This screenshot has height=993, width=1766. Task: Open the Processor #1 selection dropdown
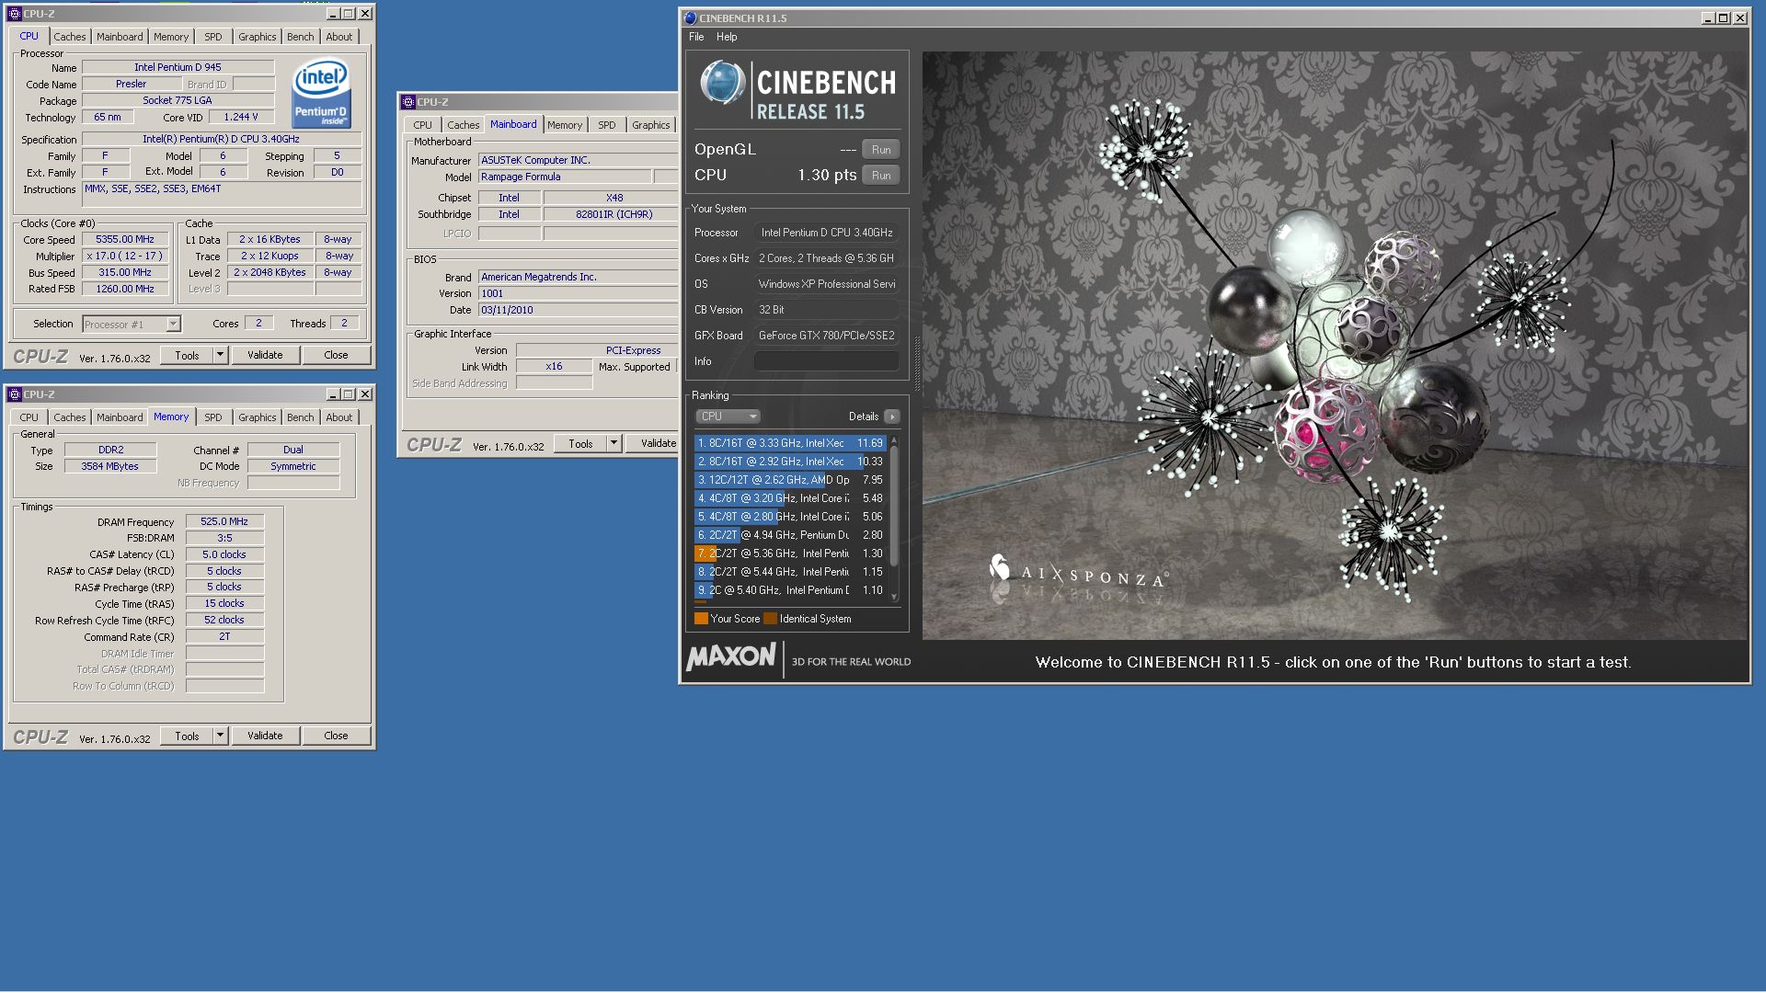coord(173,325)
